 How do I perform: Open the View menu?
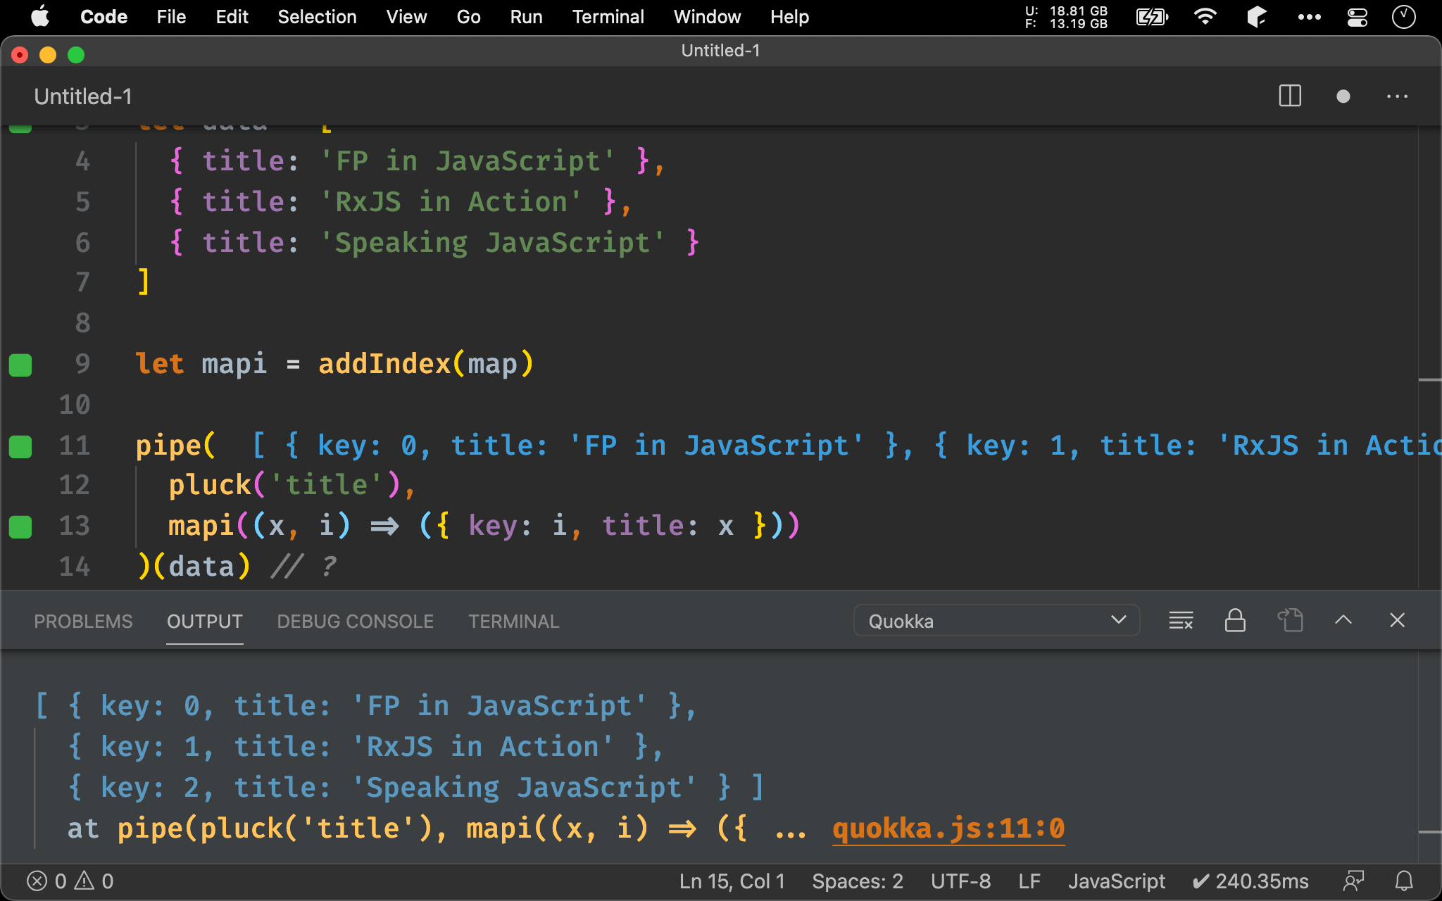point(406,16)
